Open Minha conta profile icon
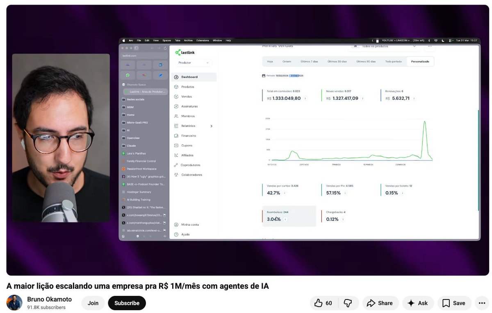The width and height of the screenshot is (492, 313). (176, 225)
